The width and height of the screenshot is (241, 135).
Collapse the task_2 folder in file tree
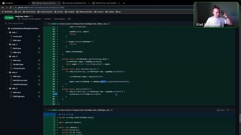pyautogui.click(x=7, y=44)
